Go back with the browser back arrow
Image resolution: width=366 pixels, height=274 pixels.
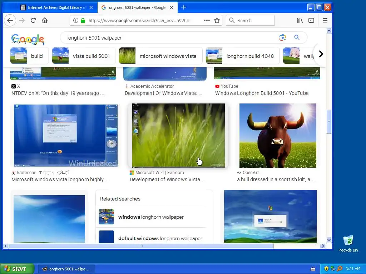(x=10, y=20)
